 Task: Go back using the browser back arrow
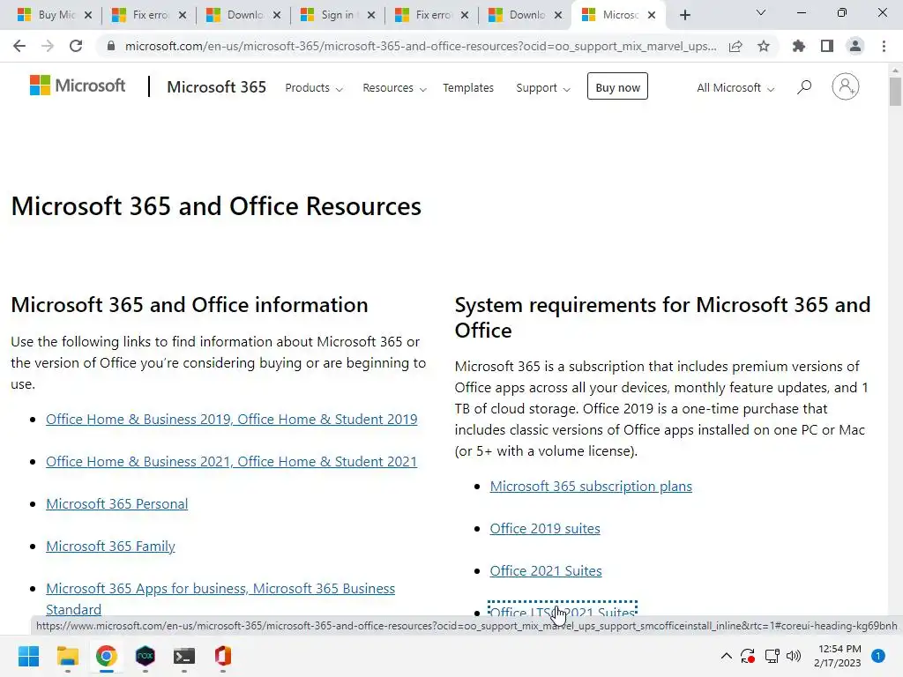click(x=19, y=46)
